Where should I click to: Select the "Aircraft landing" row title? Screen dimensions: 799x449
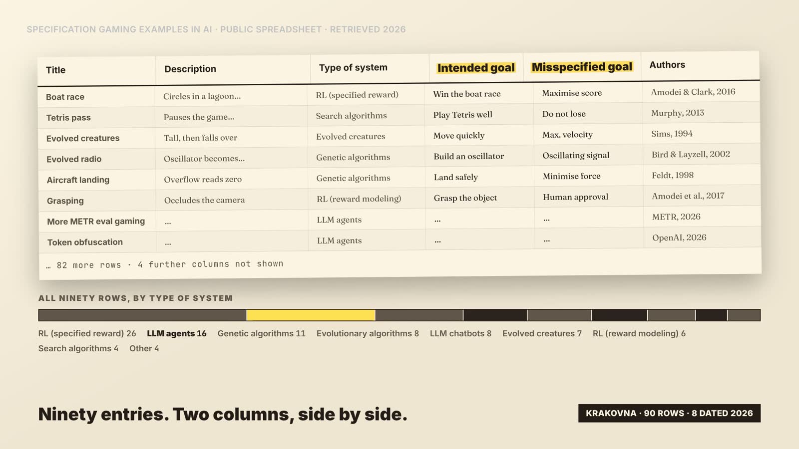[x=78, y=180]
